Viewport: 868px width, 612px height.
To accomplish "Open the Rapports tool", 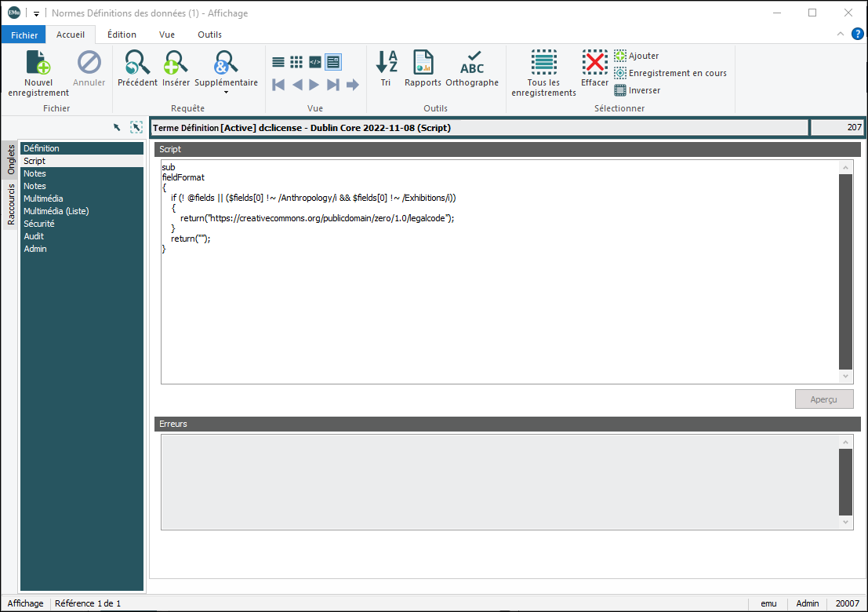I will tap(423, 63).
